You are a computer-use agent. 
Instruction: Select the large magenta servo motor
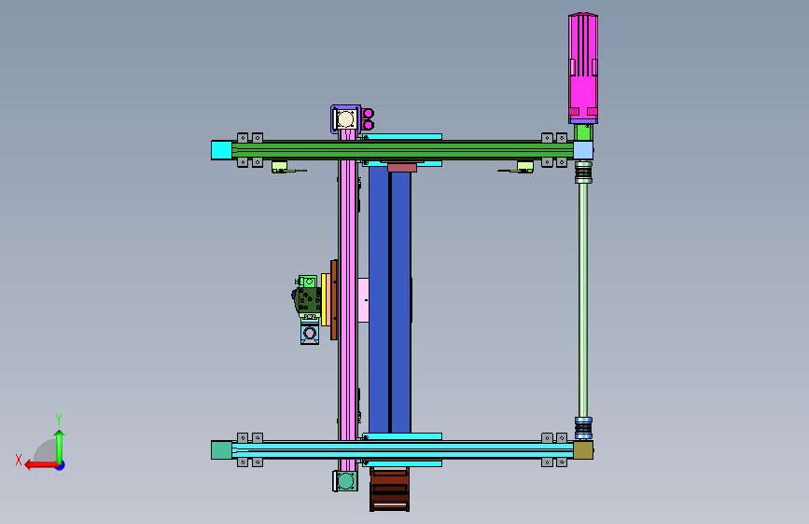coord(583,68)
